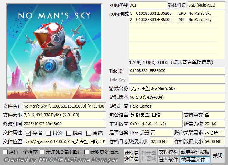Check the 隐藏 hidden attribute checkbox
This screenshot has height=165, width=228.
click(68, 133)
